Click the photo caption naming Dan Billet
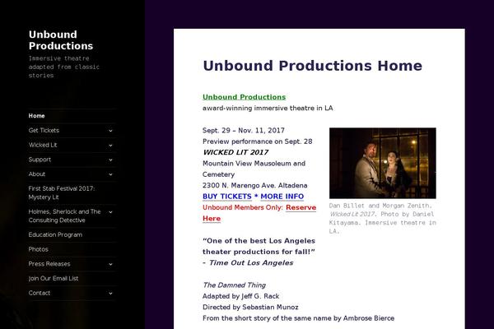Viewport: 494px width, 329px height. [x=383, y=218]
